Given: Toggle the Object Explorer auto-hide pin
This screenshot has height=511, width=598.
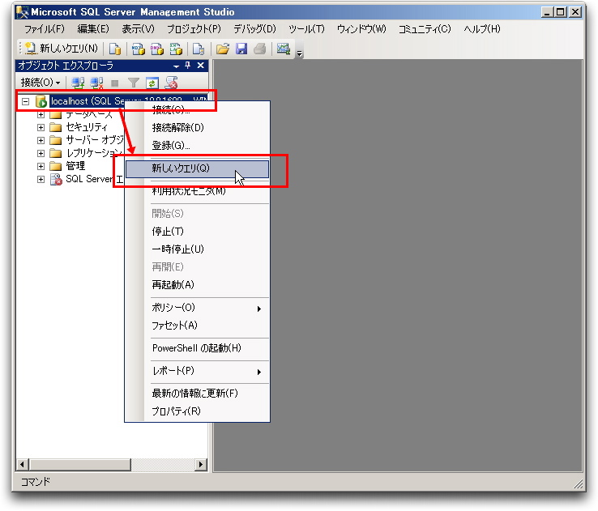Looking at the screenshot, I should pyautogui.click(x=188, y=66).
